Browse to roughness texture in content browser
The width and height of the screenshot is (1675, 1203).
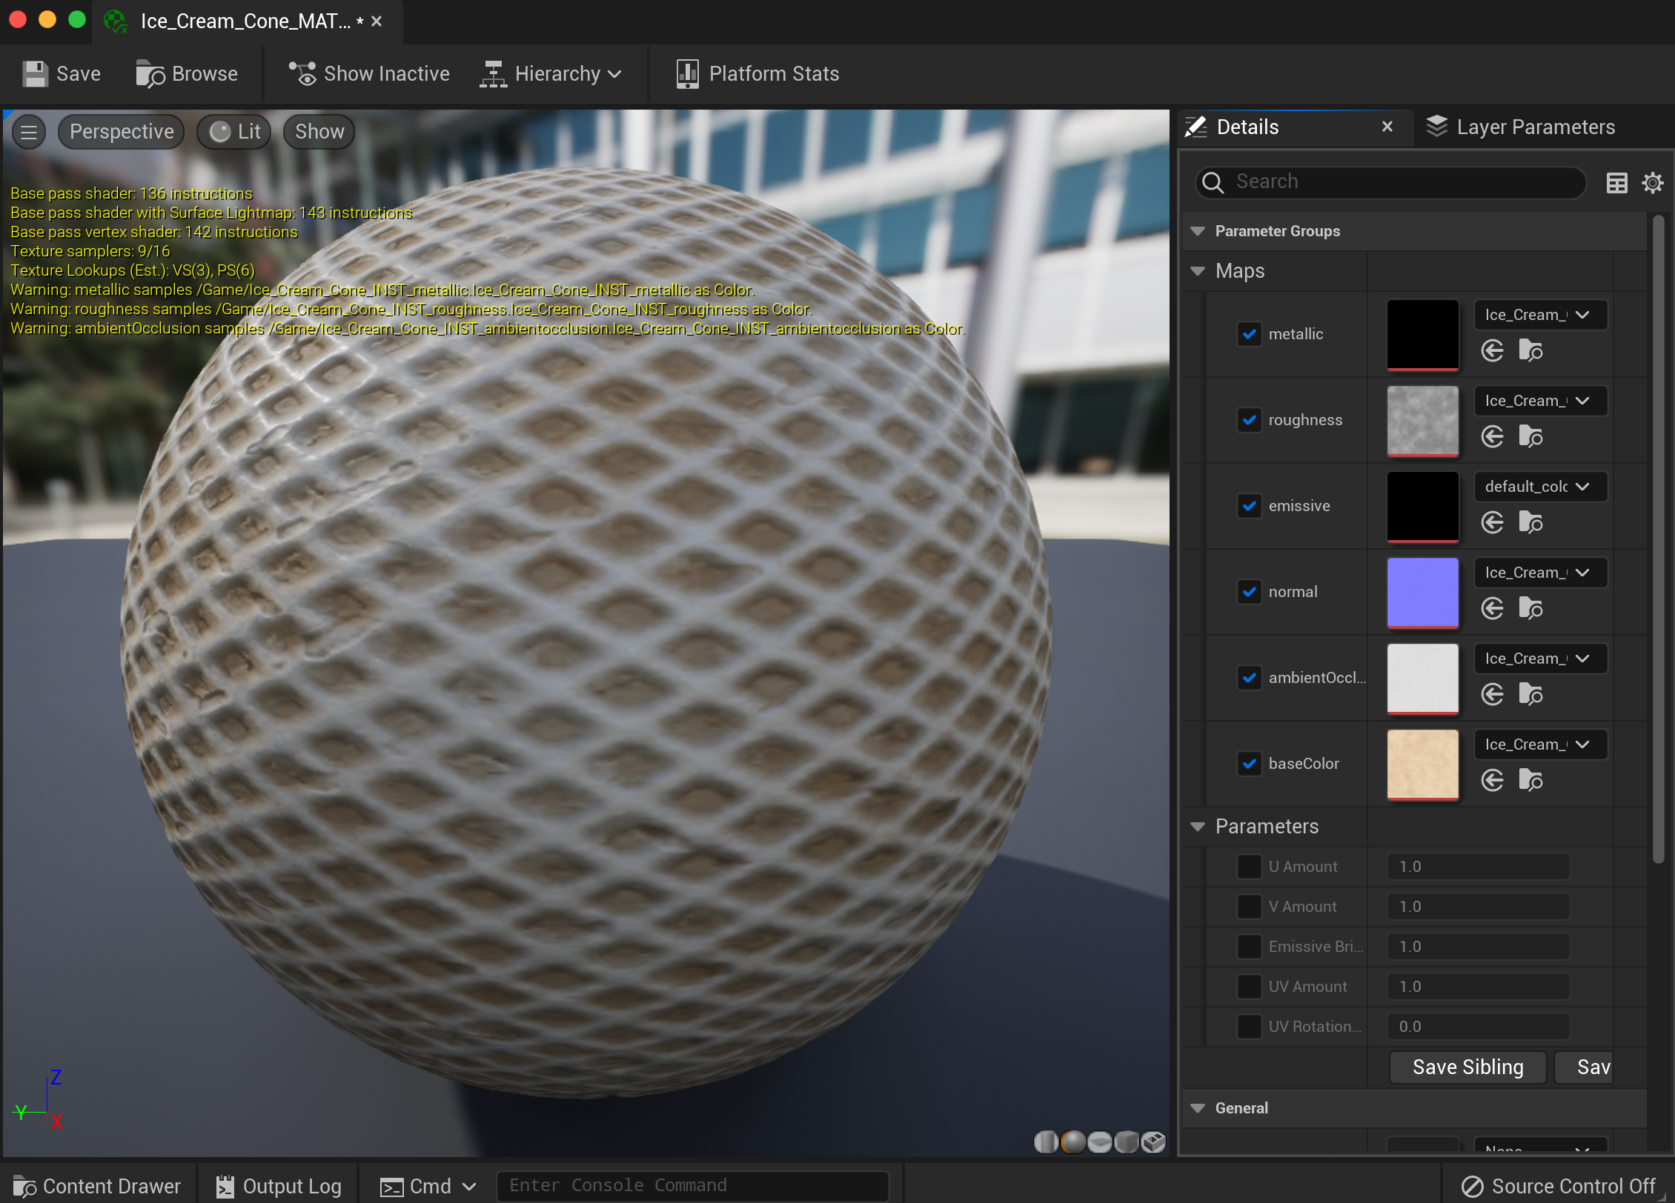point(1530,436)
